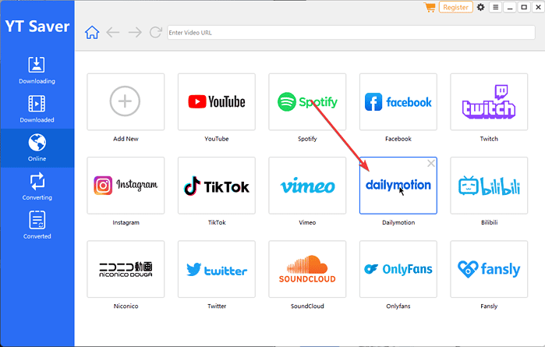Viewport: 545px width, 347px height.
Task: Open settings via the gear icon
Action: 480,7
